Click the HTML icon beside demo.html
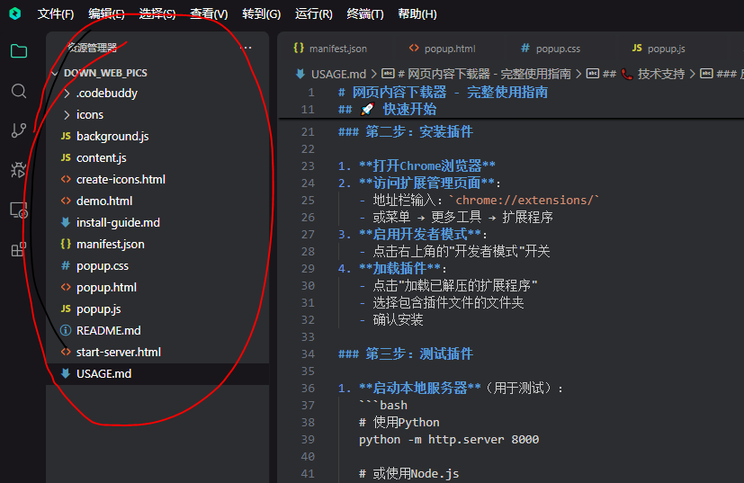744x483 pixels. [66, 201]
